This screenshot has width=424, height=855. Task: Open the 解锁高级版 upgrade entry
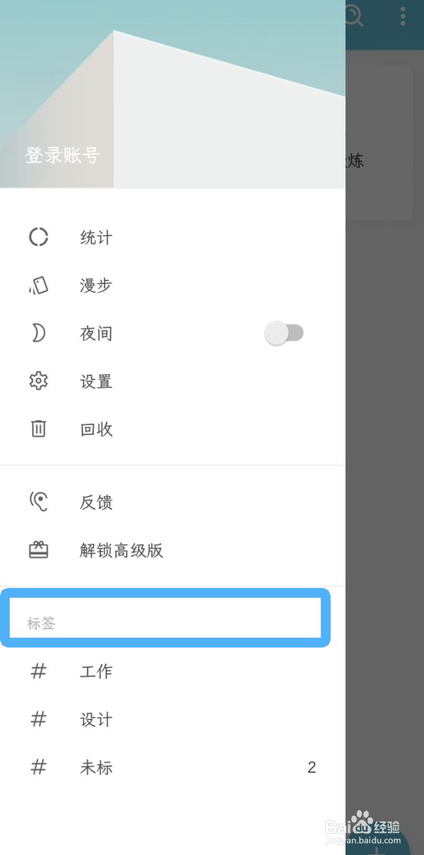(172, 550)
